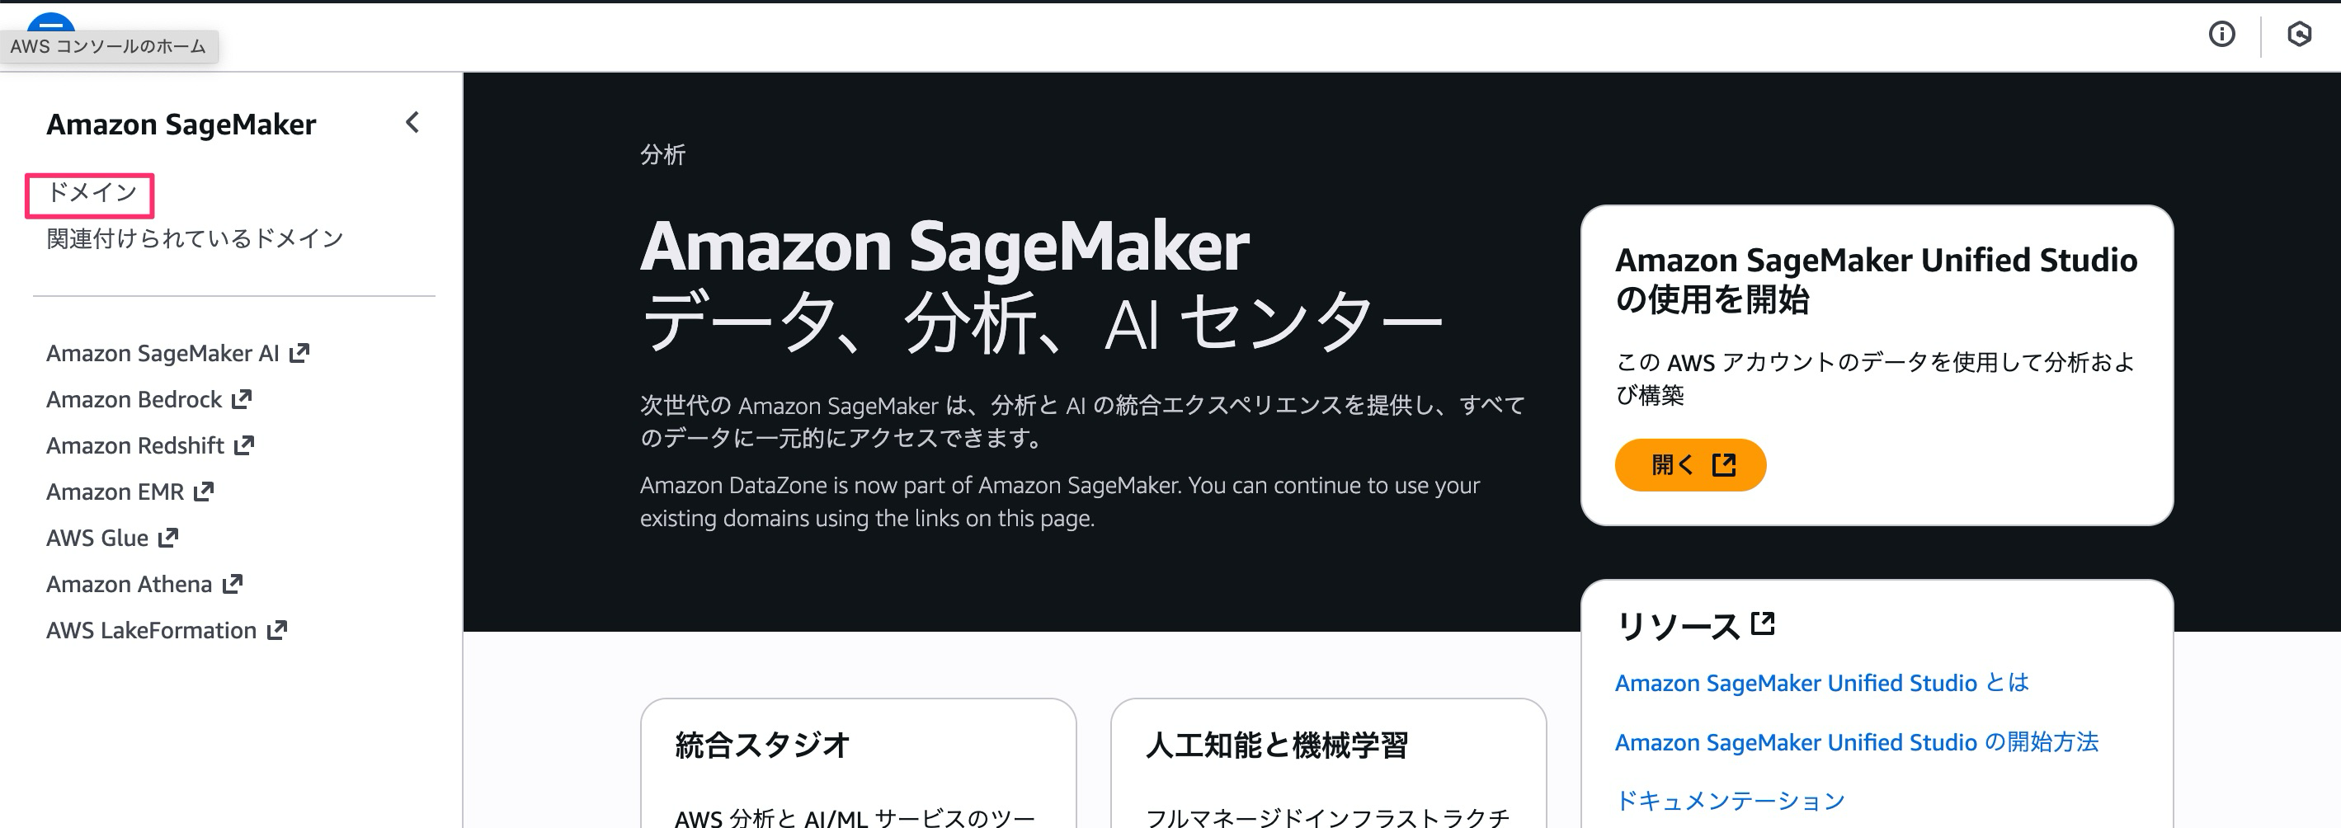
Task: Click the 人工知能と機械学習 card
Action: [1326, 764]
